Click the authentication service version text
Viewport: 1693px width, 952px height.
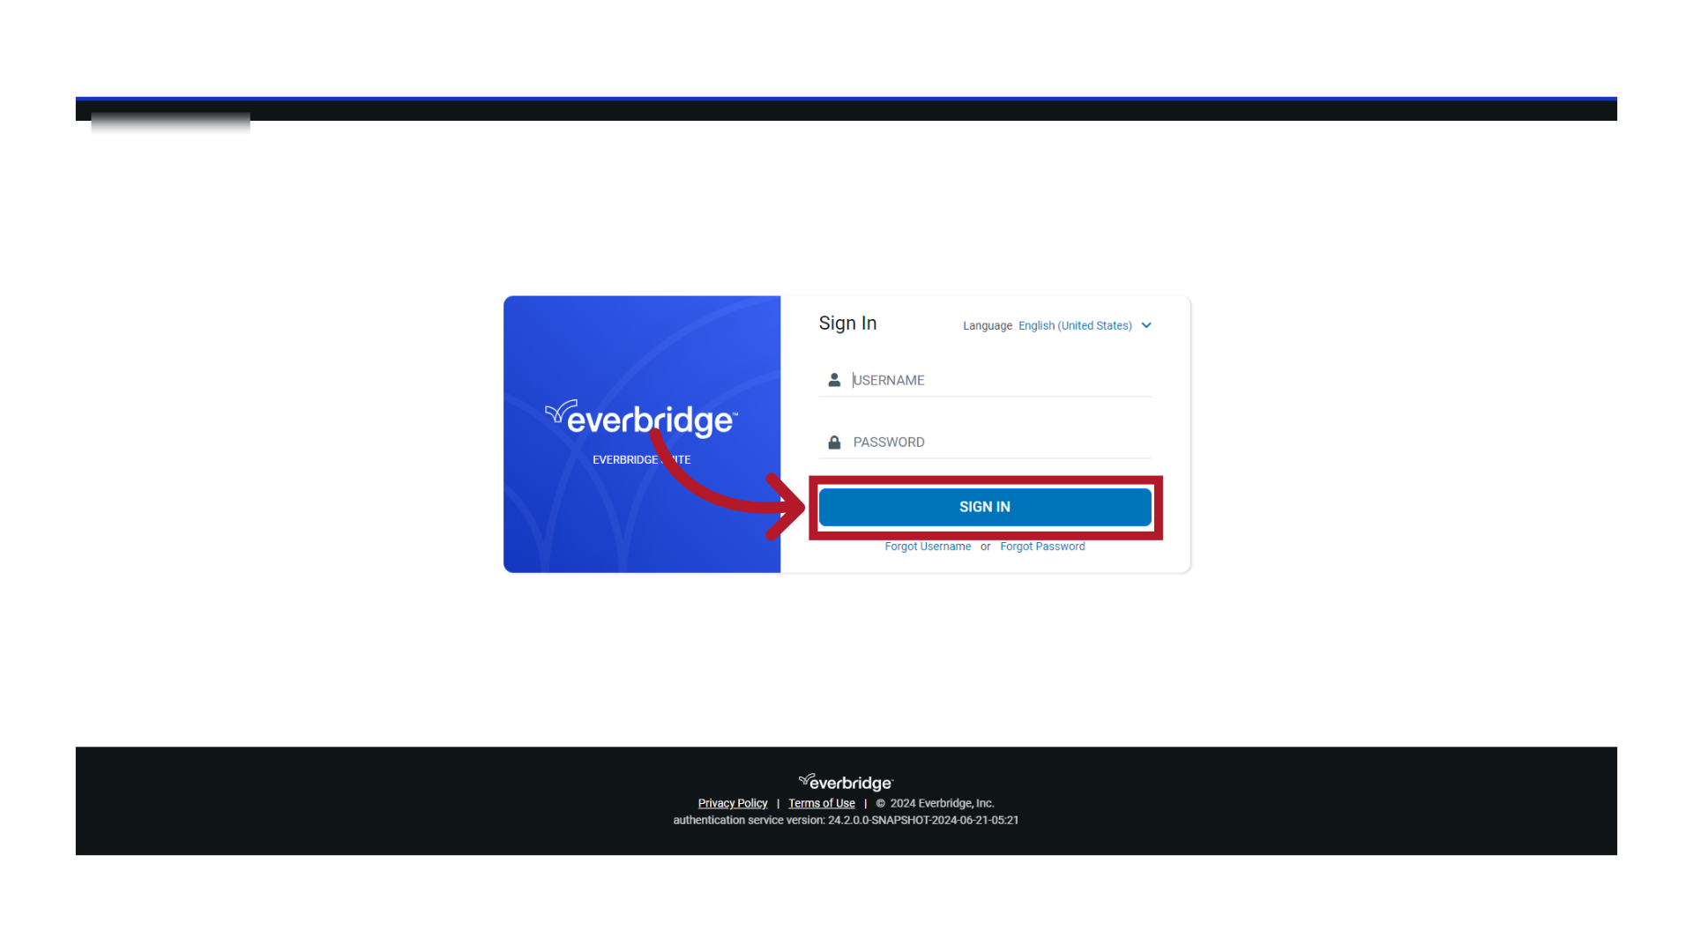click(x=846, y=820)
